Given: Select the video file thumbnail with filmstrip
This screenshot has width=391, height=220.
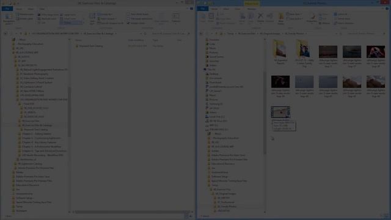Looking at the screenshot, I should click(280, 112).
